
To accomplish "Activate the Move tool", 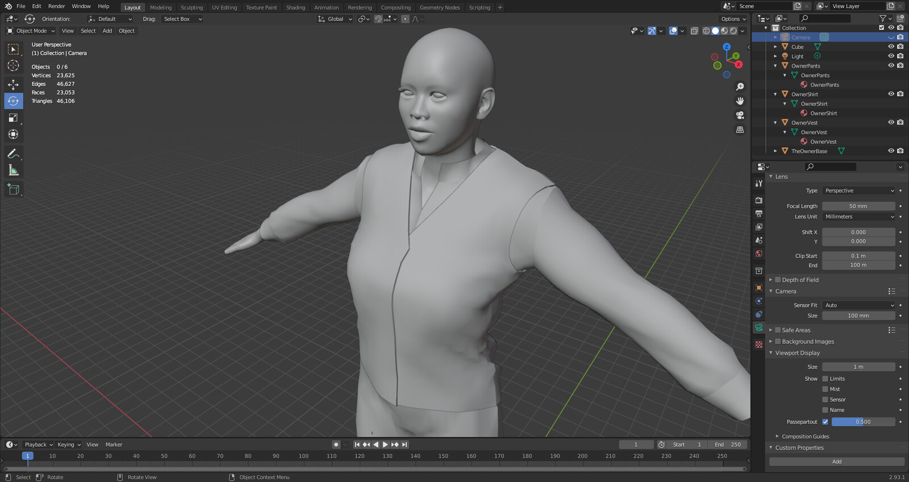I will click(x=14, y=85).
